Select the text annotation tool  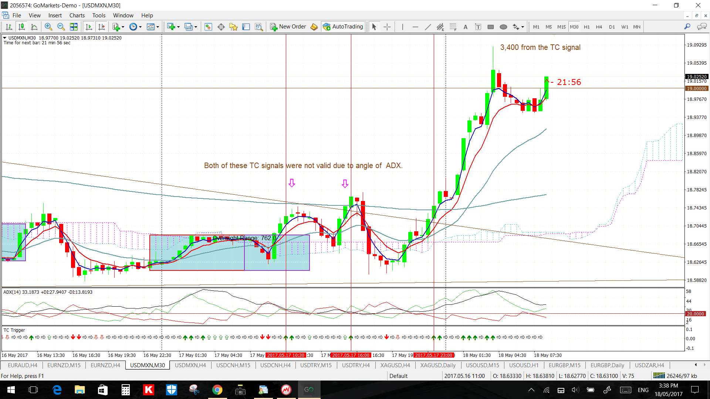click(x=465, y=27)
